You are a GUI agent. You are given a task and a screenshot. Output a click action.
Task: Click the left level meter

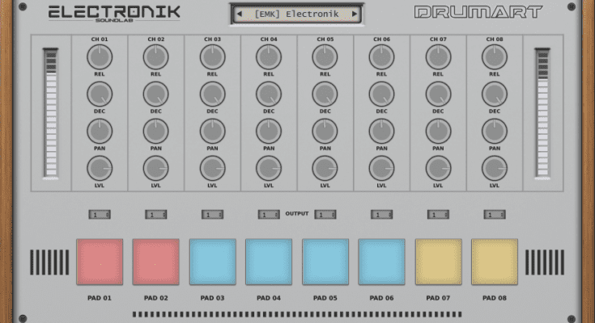(x=51, y=113)
